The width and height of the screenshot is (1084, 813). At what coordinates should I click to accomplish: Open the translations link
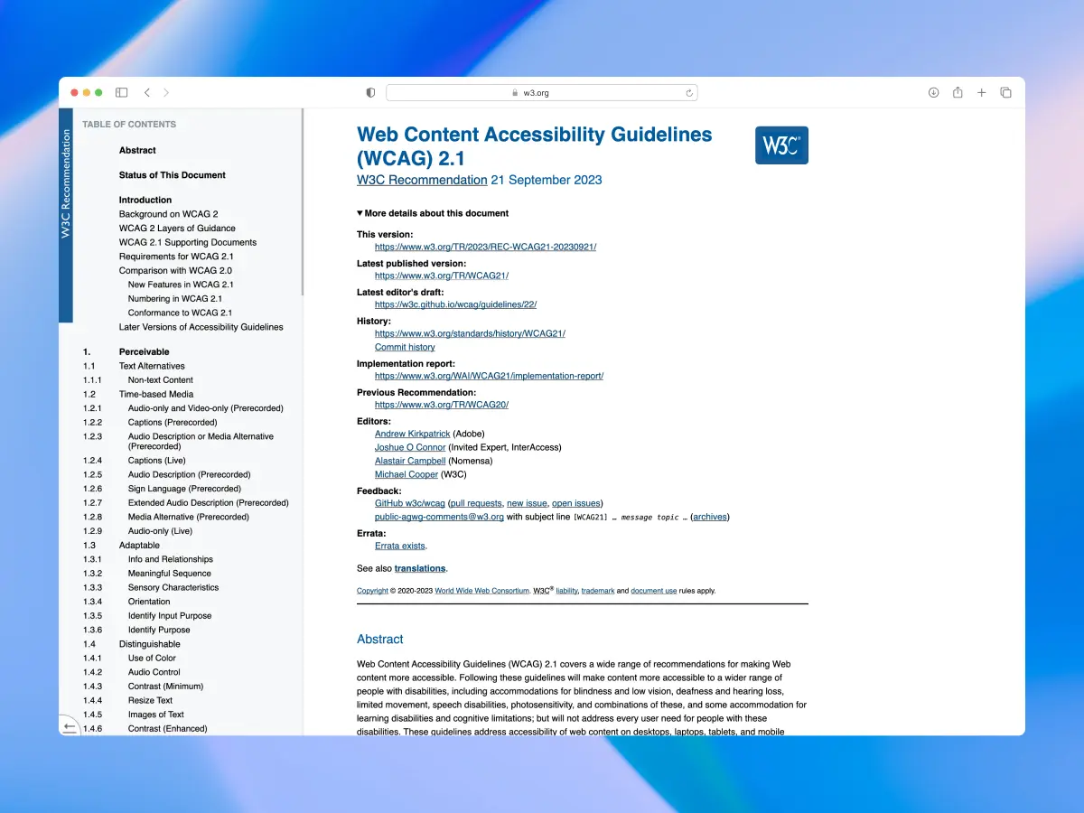coord(420,568)
